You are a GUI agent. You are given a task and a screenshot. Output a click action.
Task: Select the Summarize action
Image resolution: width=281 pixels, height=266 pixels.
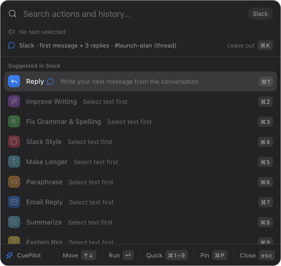tap(140, 222)
